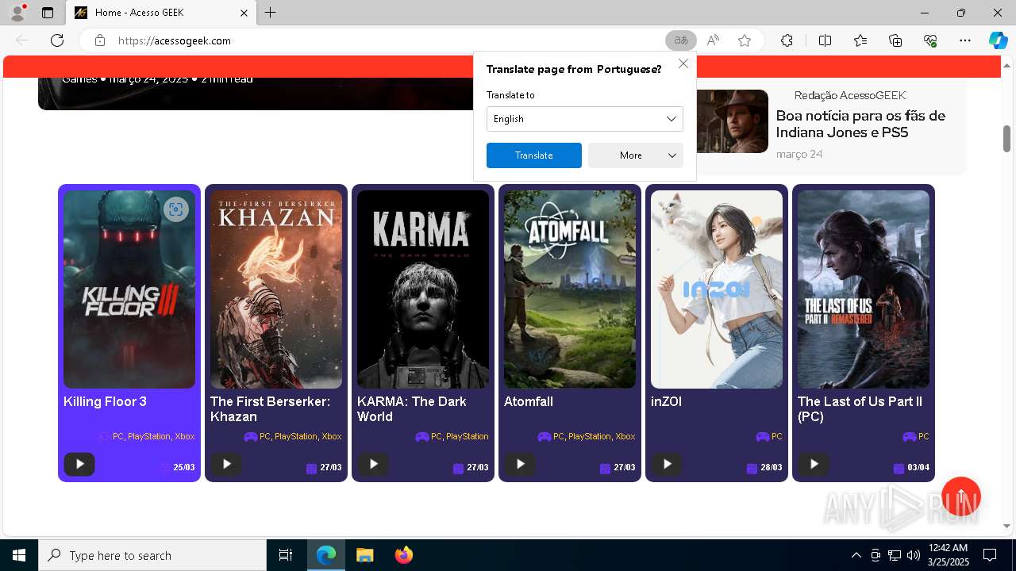Click the Edge profile icon
Viewport: 1016px width, 571px height.
point(17,13)
